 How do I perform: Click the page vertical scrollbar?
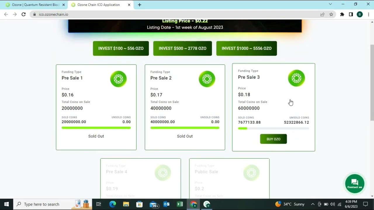[372, 83]
